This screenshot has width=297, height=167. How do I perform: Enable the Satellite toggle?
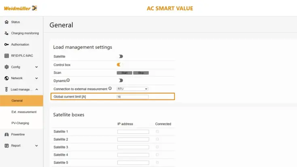(x=120, y=57)
